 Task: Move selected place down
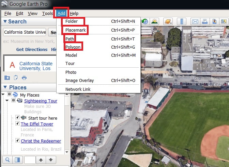51,160
